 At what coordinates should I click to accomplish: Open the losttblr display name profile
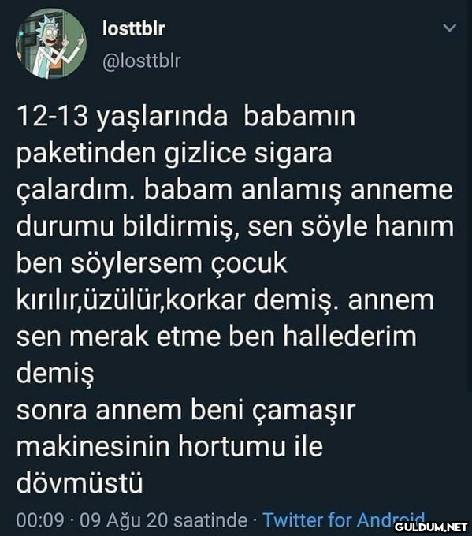pyautogui.click(x=134, y=28)
